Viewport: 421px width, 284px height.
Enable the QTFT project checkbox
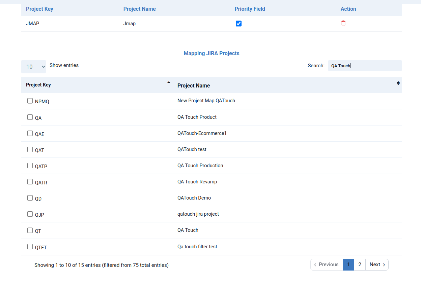pyautogui.click(x=30, y=247)
